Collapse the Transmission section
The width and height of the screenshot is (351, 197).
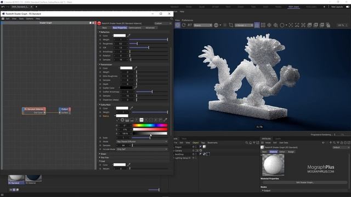coord(100,65)
